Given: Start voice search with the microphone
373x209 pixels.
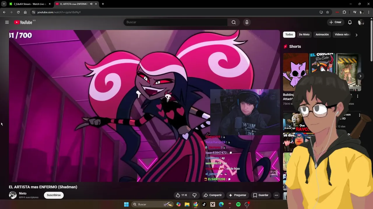Looking at the screenshot, I should click(x=247, y=22).
